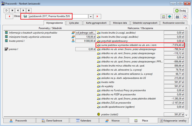
Task: Refresh data with the red-blue arrows icon
Action: (185, 17)
